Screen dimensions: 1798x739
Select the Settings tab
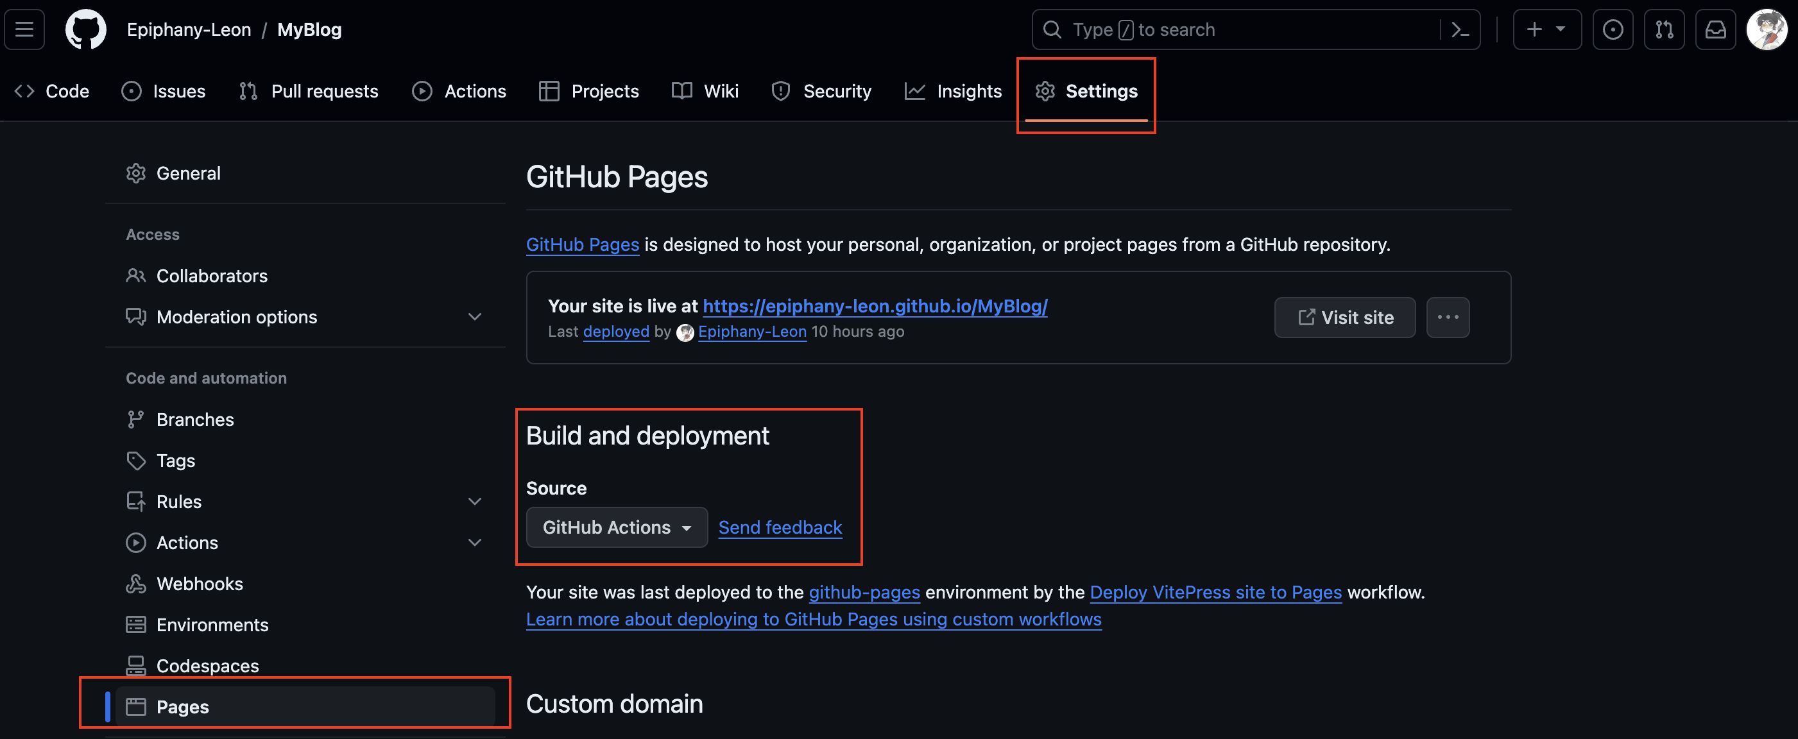pyautogui.click(x=1086, y=92)
